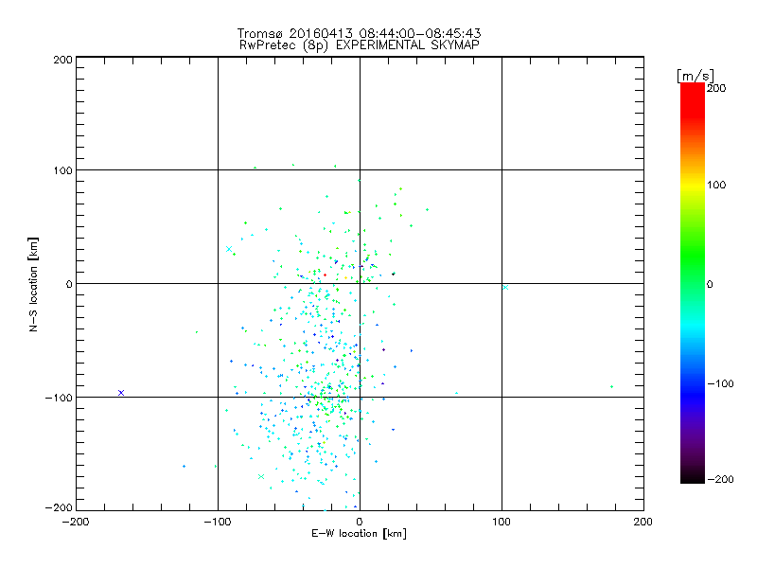Image resolution: width=757 pixels, height=568 pixels.
Task: Click the cyan X marker right of the -100 vertical gridline
Action: tap(229, 249)
